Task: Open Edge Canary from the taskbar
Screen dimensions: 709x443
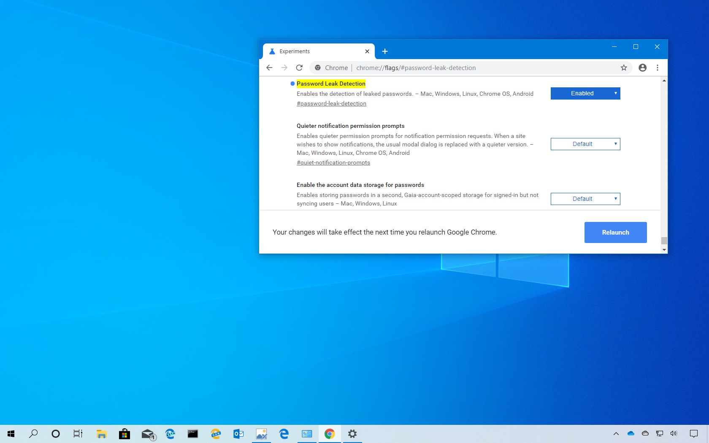Action: coord(216,434)
